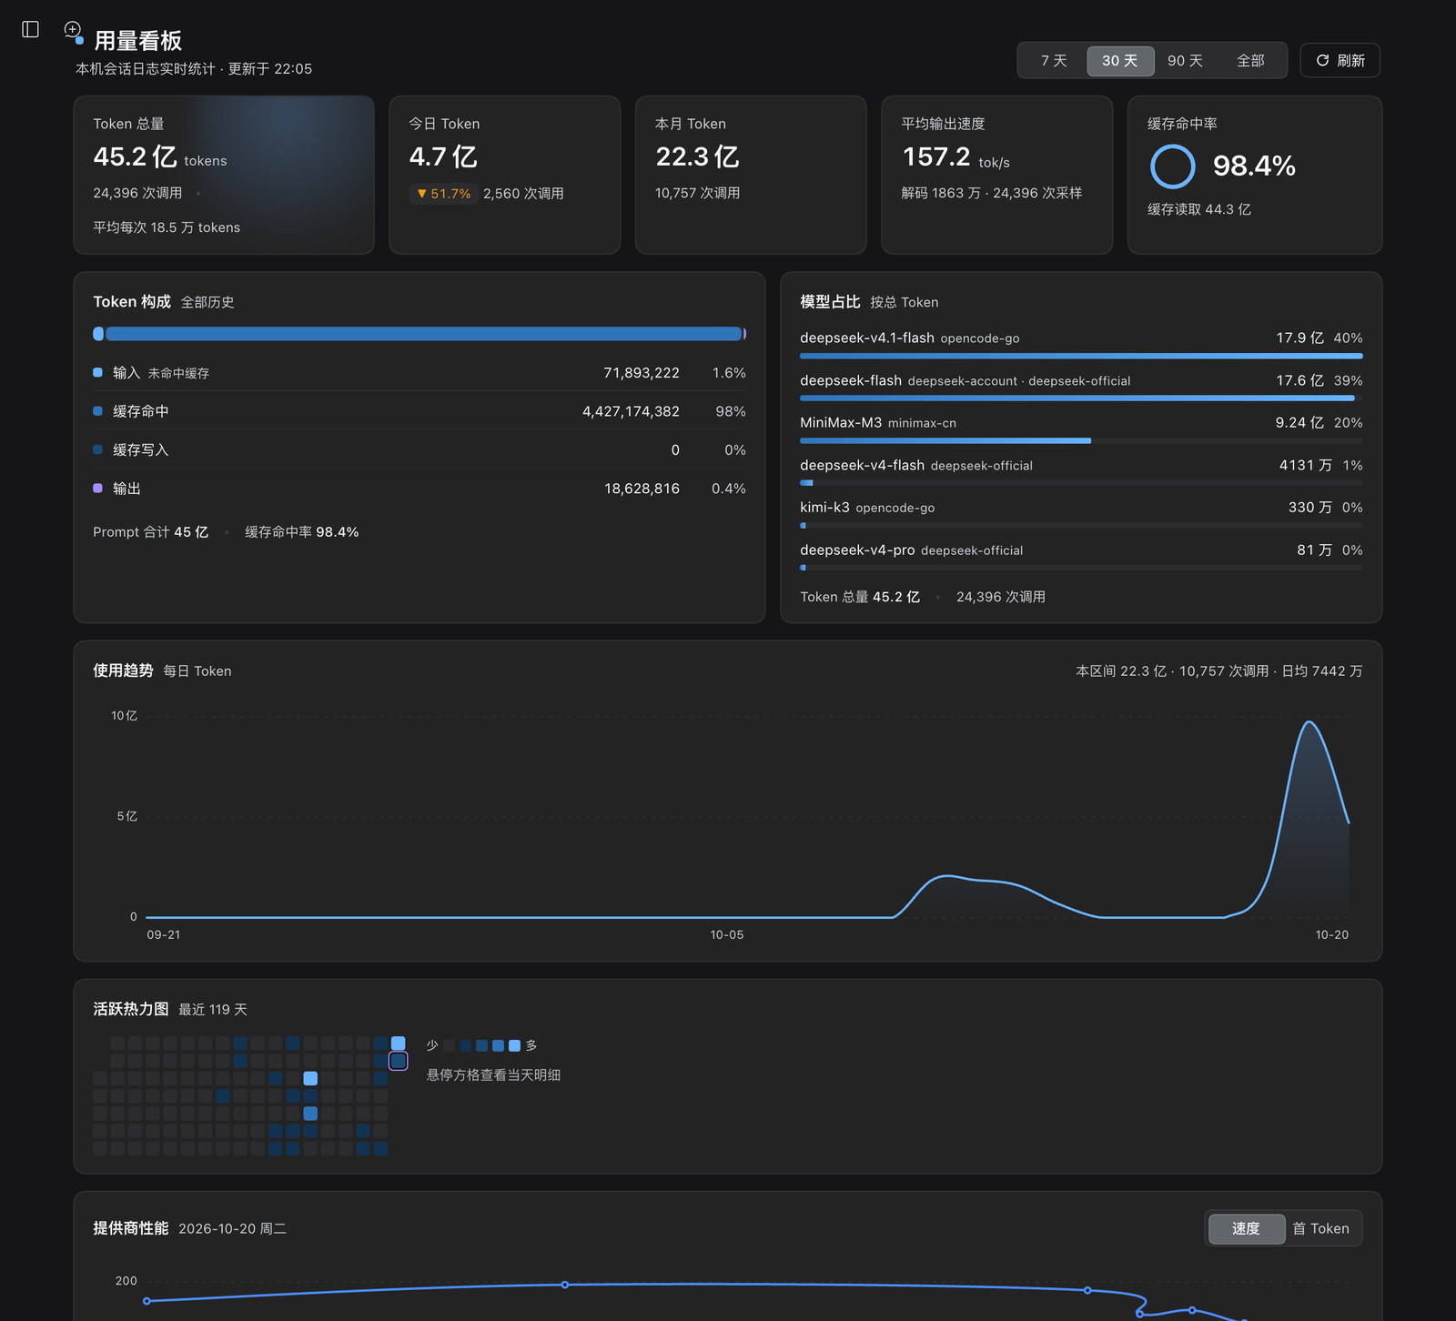This screenshot has width=1456, height=1321.
Task: Click the 缓存写入 legend dot
Action: coord(97,449)
